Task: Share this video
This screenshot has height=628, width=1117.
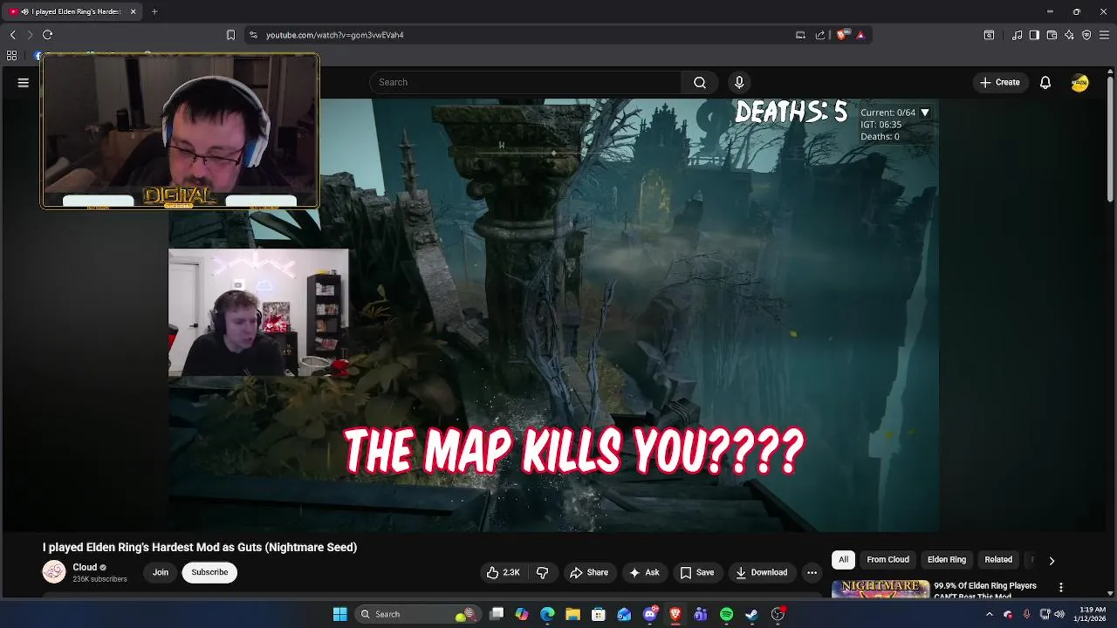Action: 589,572
